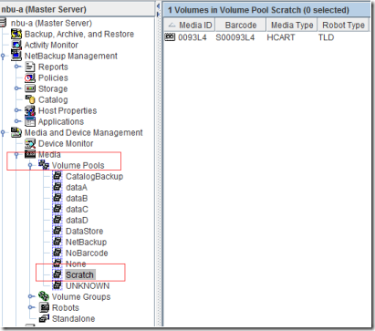Screen dimensions: 375x331
Task: Sort by Media ID column header
Action: [x=189, y=25]
